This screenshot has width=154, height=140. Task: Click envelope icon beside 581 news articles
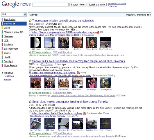[54, 133]
